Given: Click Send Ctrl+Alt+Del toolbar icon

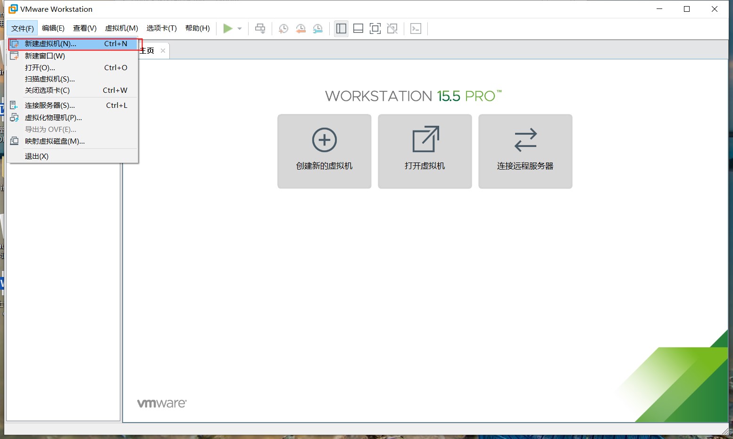Looking at the screenshot, I should [x=260, y=28].
